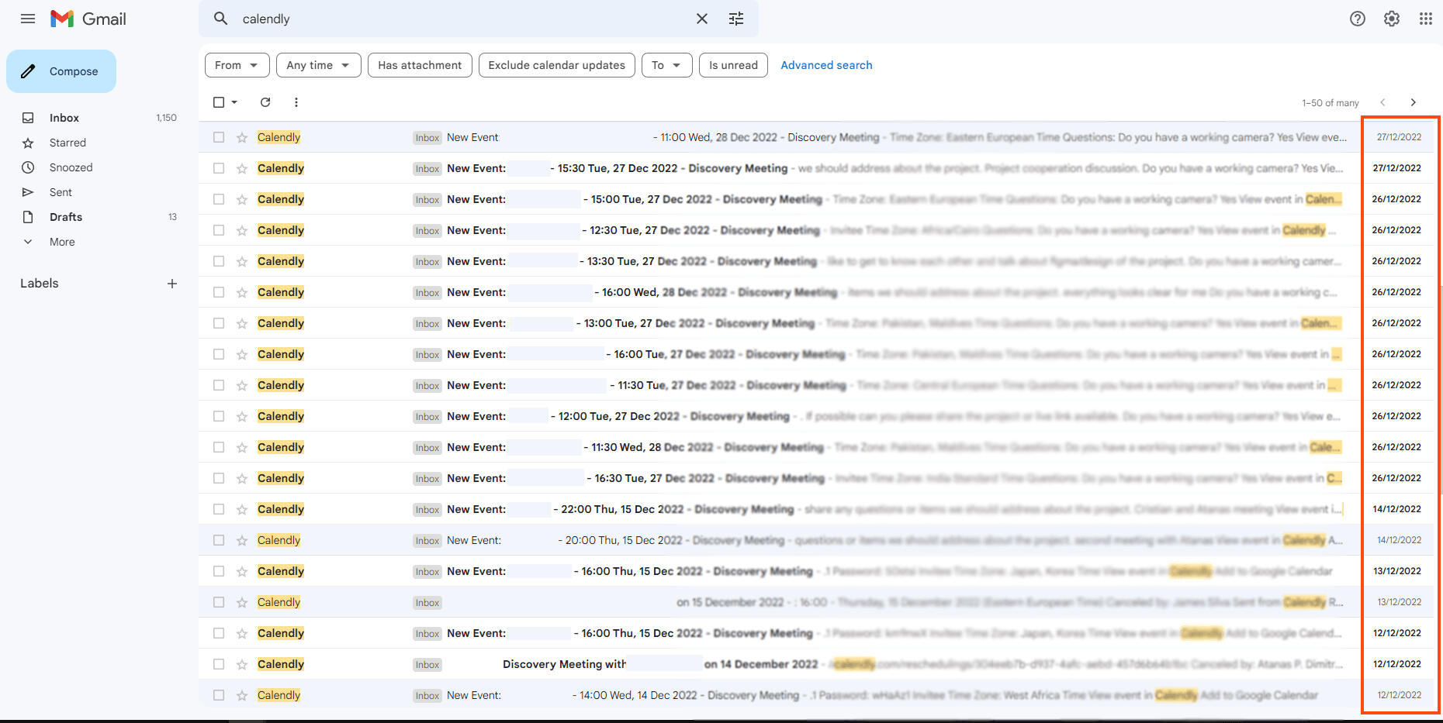This screenshot has width=1443, height=723.
Task: Refresh the email list
Action: pyautogui.click(x=265, y=102)
